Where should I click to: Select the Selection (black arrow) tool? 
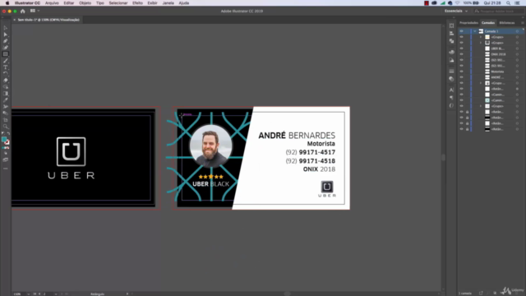(6, 28)
